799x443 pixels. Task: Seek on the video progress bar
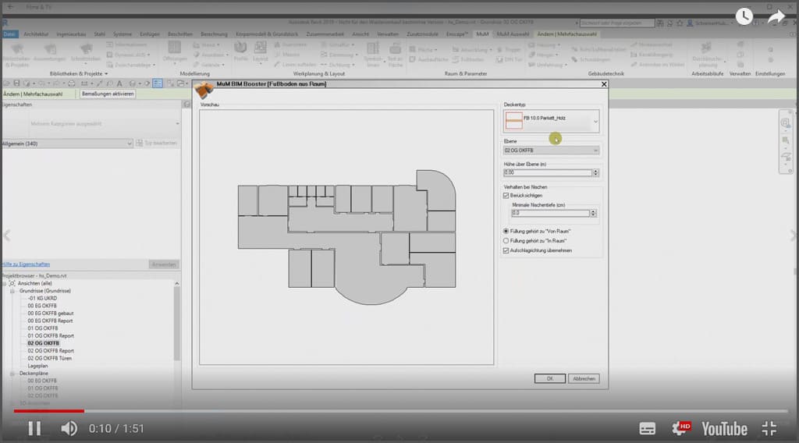tap(390, 410)
